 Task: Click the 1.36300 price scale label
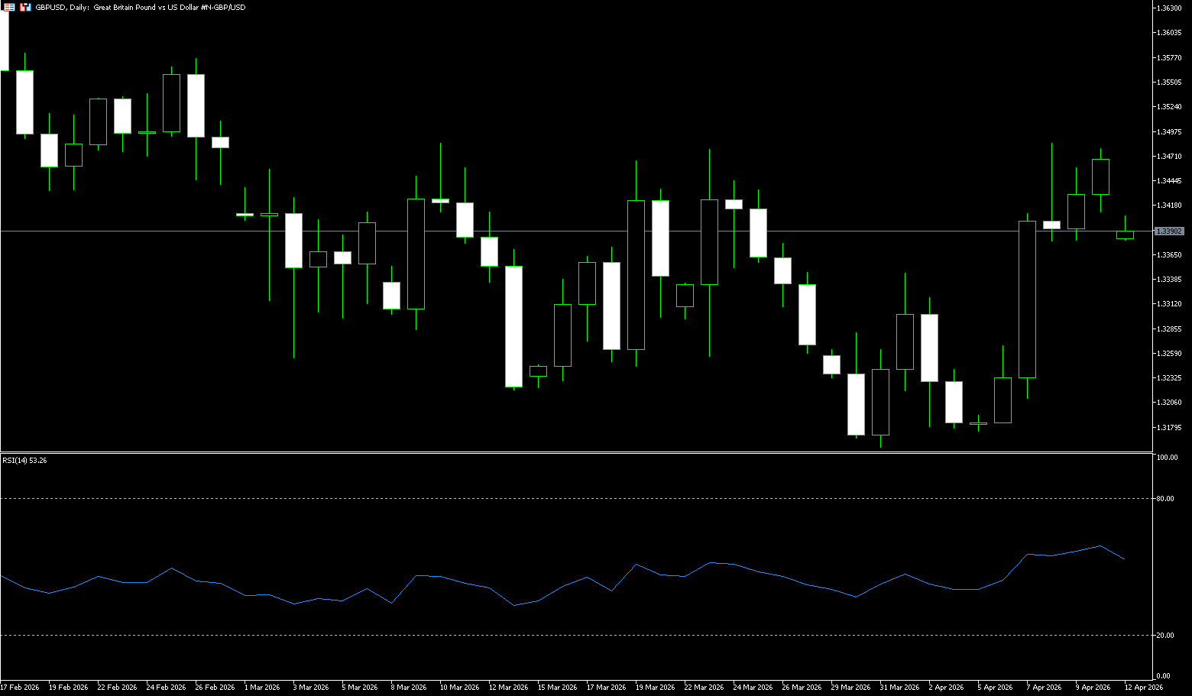[1169, 8]
